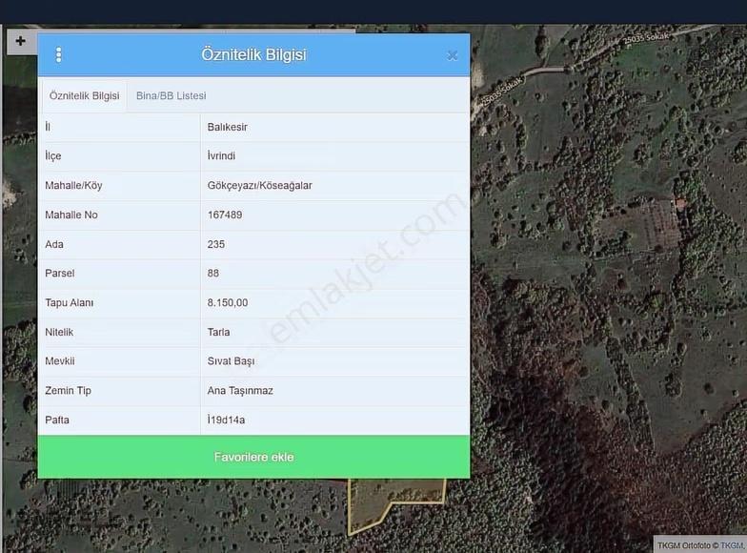Zoom in with the map plus button

point(21,41)
